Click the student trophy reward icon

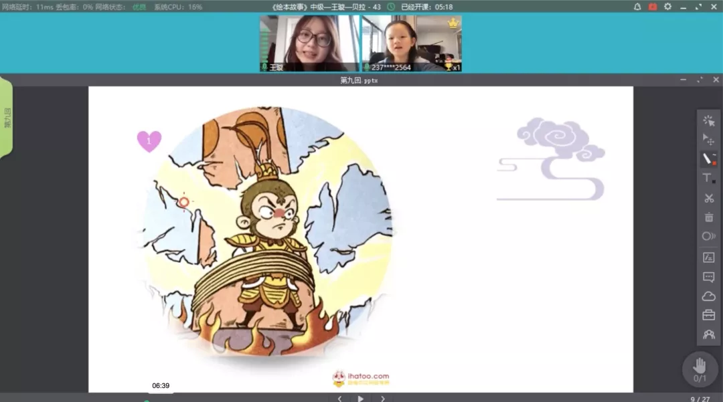(449, 68)
